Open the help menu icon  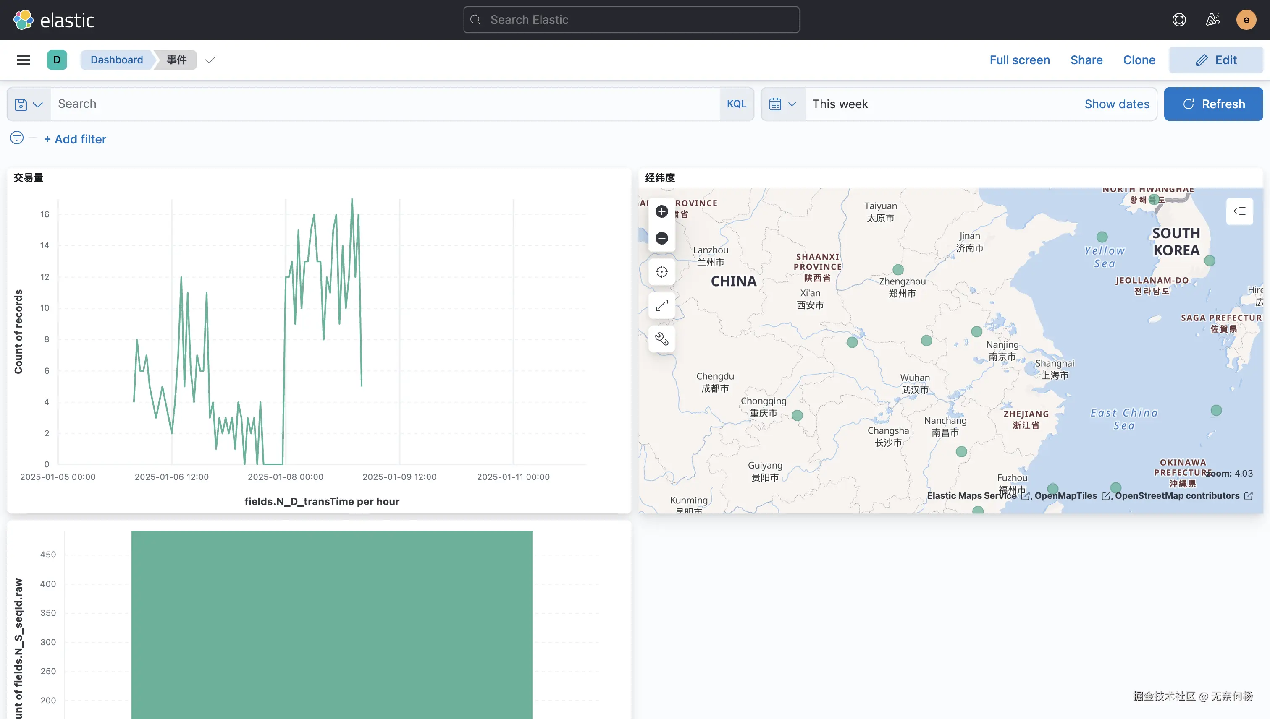click(x=1179, y=20)
